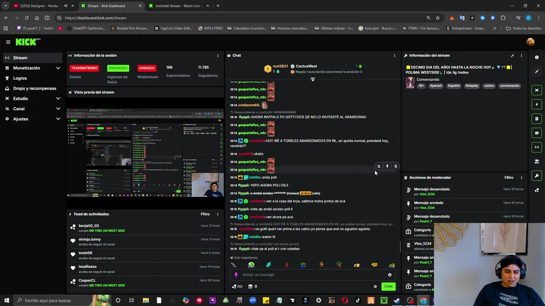
Task: Open the Acciones de moderador options menu
Action: (x=521, y=178)
